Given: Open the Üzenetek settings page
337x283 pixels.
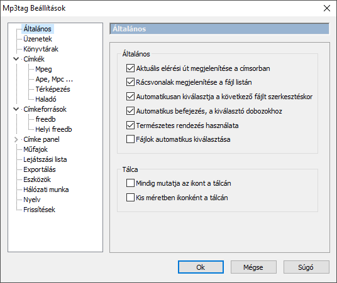Looking at the screenshot, I should 38,39.
